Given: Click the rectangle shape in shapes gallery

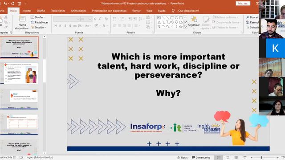Looking at the screenshot, I should tap(172, 18).
